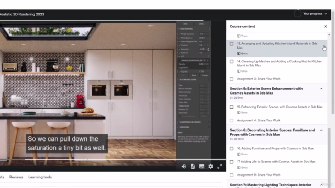Seek using the video progress bar
This screenshot has height=188, width=335.
point(113,159)
